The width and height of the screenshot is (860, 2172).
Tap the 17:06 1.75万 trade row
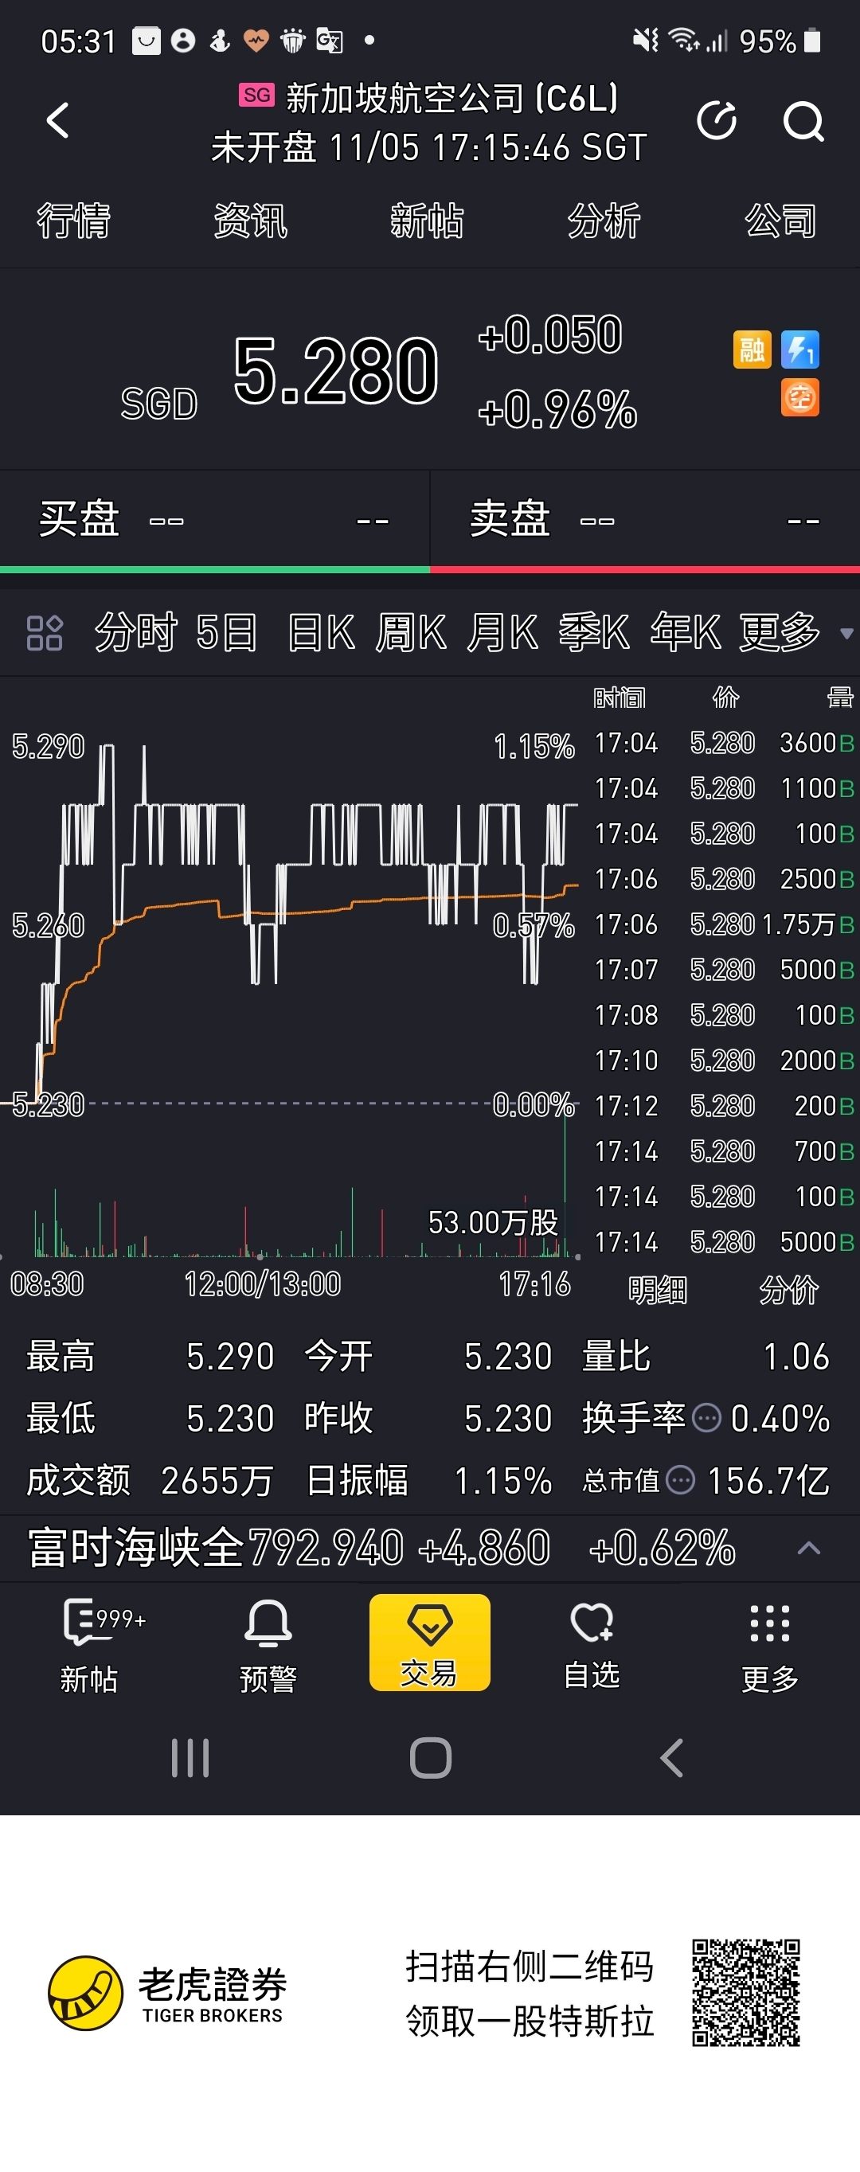(x=725, y=925)
